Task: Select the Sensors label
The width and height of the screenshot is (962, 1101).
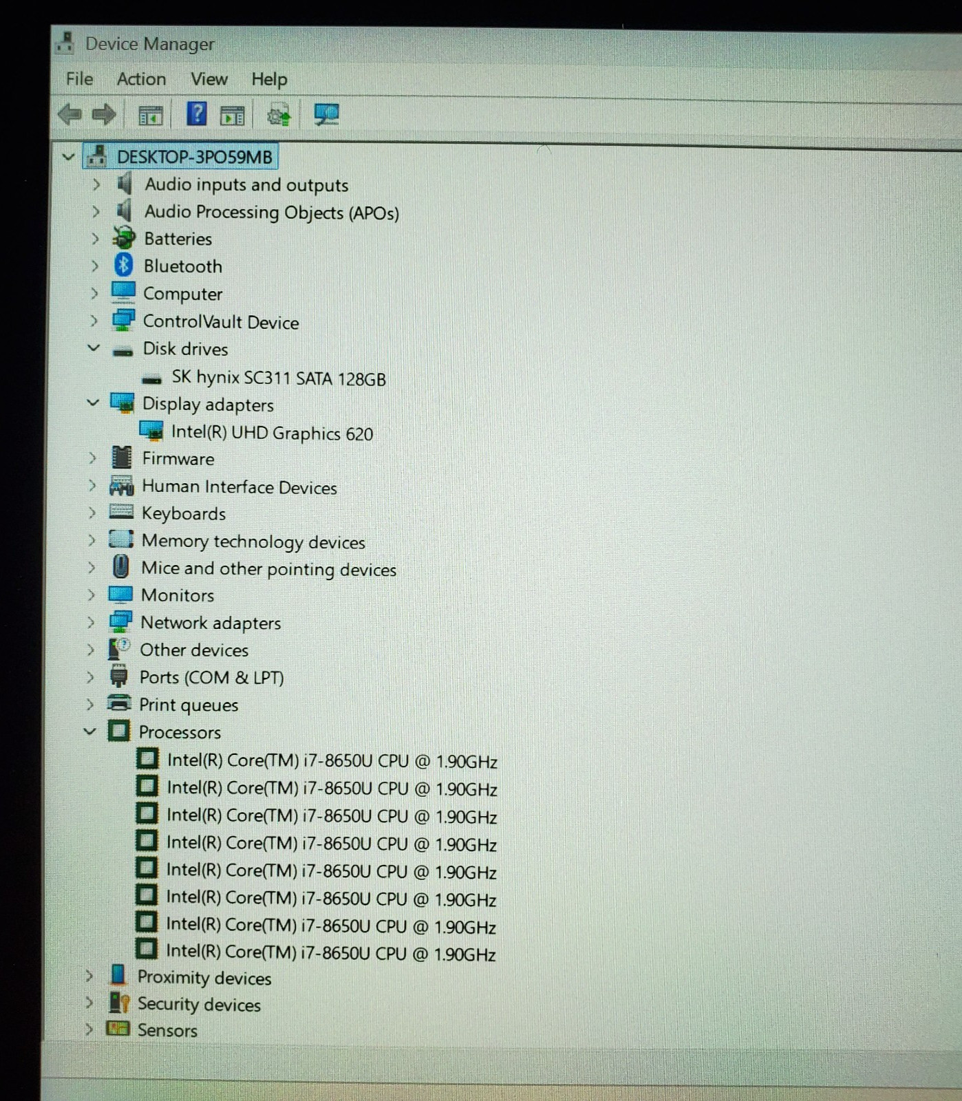Action: [167, 1029]
